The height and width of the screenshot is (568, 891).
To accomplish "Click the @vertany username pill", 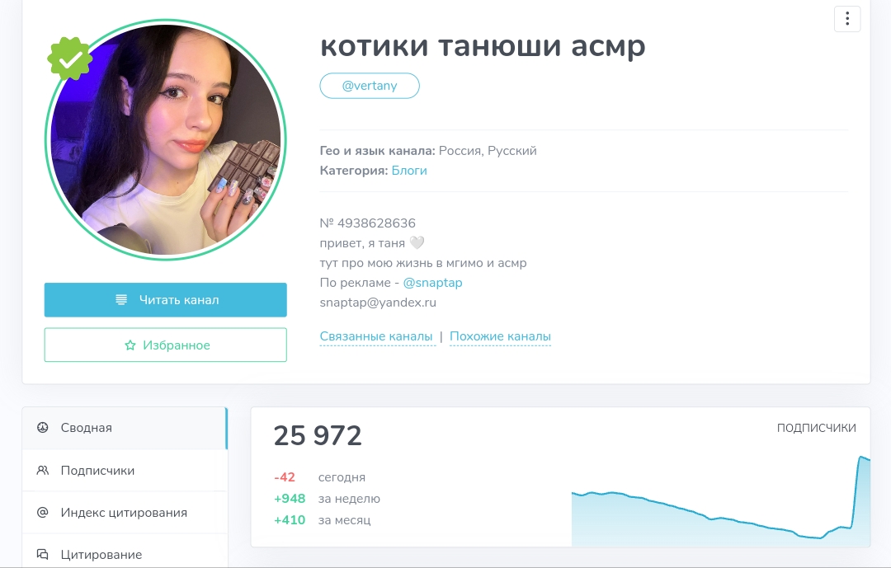I will pos(370,86).
